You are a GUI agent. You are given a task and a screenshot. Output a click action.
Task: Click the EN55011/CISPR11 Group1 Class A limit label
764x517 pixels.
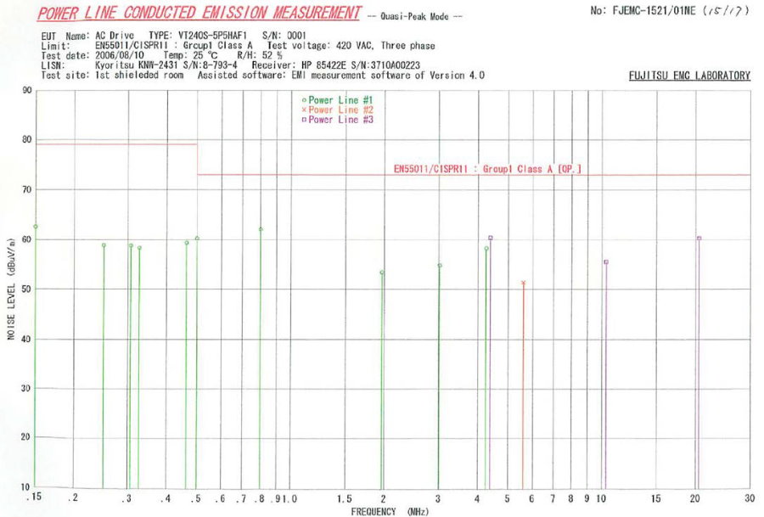(488, 169)
